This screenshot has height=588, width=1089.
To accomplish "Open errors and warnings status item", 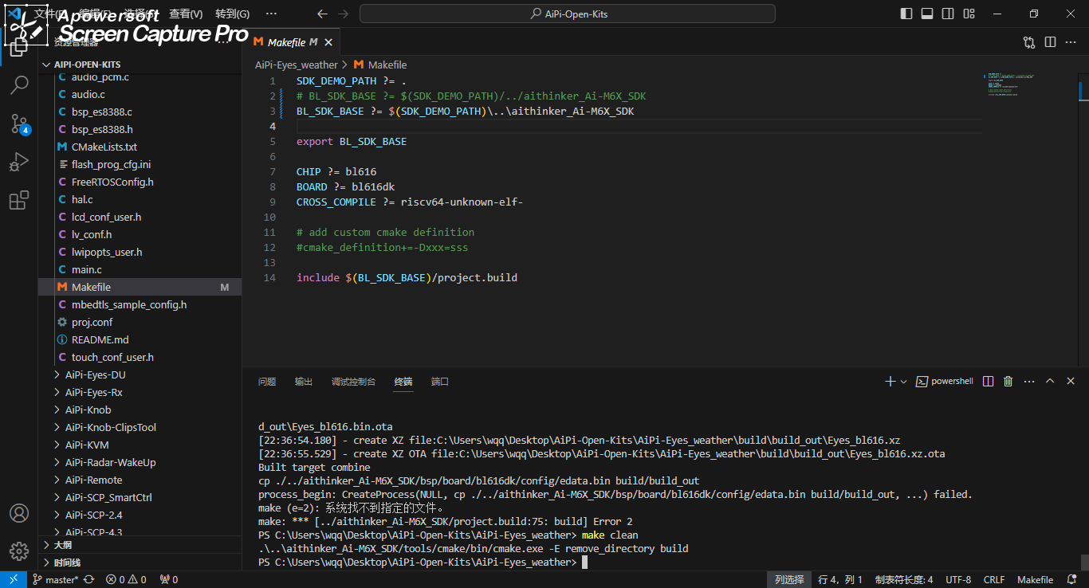I will (x=126, y=580).
